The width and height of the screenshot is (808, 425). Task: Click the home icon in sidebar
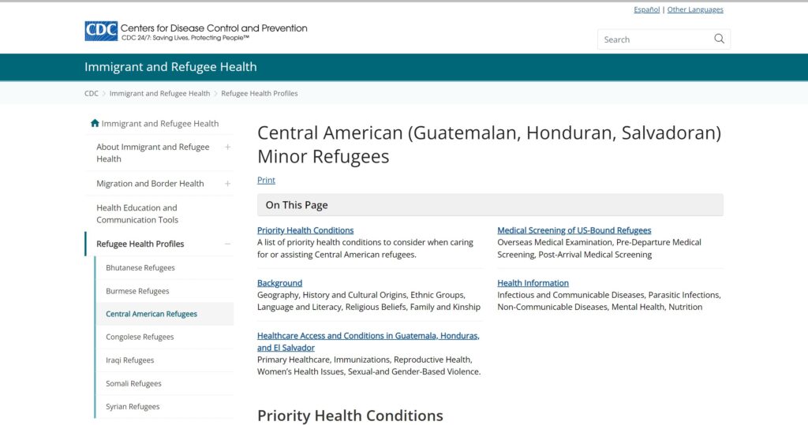(95, 123)
